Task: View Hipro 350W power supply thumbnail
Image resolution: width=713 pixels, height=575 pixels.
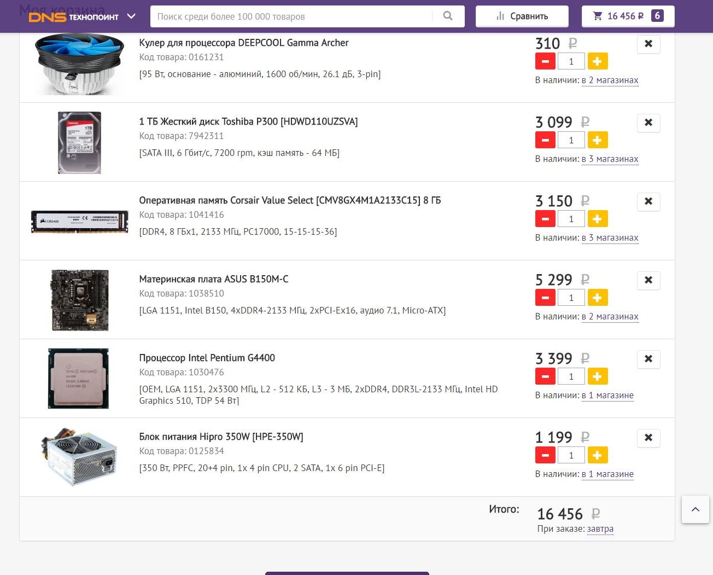Action: [x=80, y=457]
